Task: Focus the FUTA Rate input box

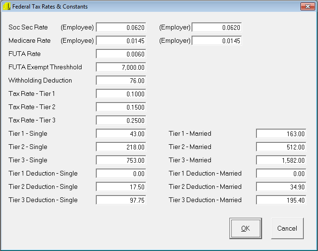Action: click(x=121, y=54)
